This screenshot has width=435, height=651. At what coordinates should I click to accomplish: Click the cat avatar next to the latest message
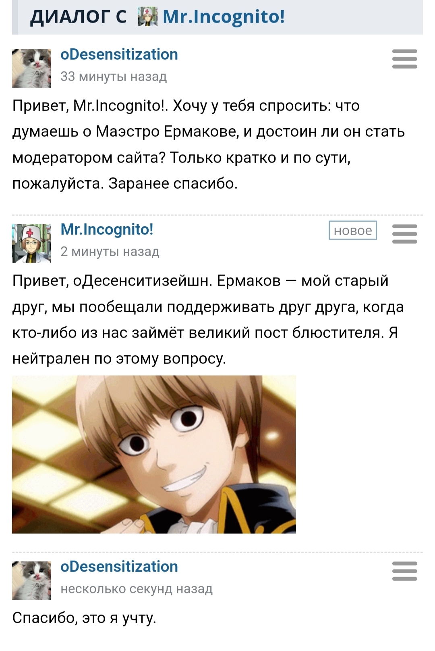(31, 581)
